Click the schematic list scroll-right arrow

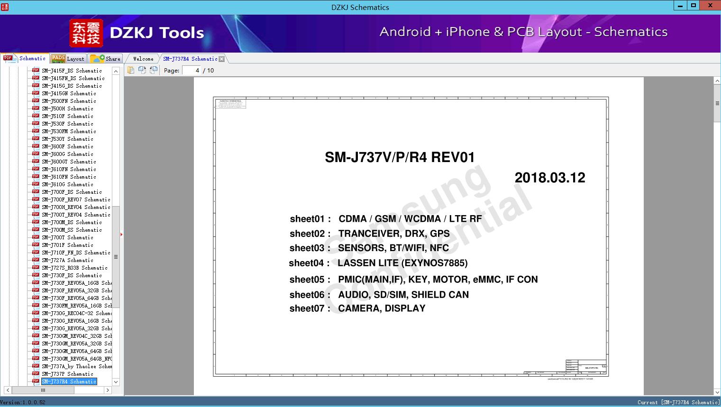pos(108,390)
